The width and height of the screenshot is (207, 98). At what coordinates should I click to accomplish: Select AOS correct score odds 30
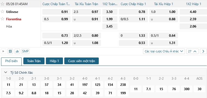[199, 89]
